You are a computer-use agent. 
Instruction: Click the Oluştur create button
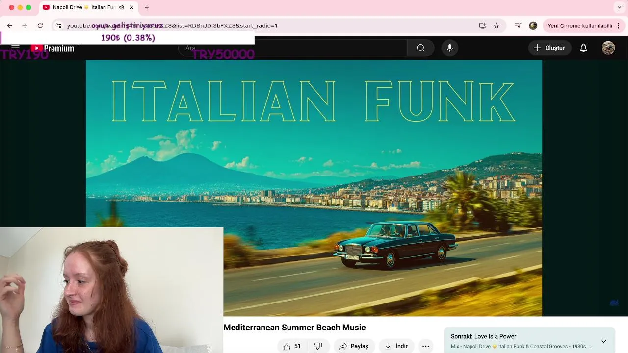click(549, 48)
